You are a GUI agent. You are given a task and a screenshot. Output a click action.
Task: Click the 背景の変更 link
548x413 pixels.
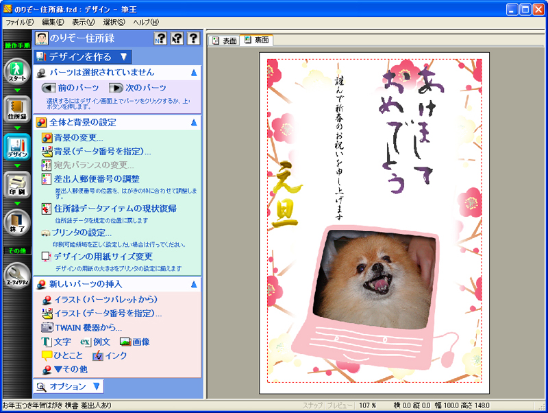click(x=78, y=138)
